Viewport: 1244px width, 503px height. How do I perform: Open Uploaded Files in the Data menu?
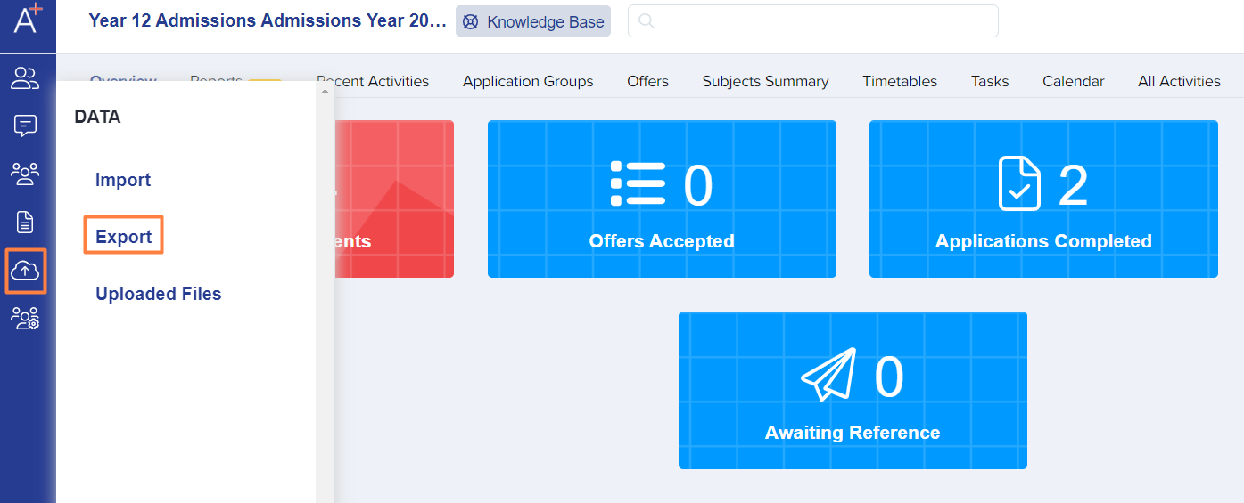[x=158, y=294]
